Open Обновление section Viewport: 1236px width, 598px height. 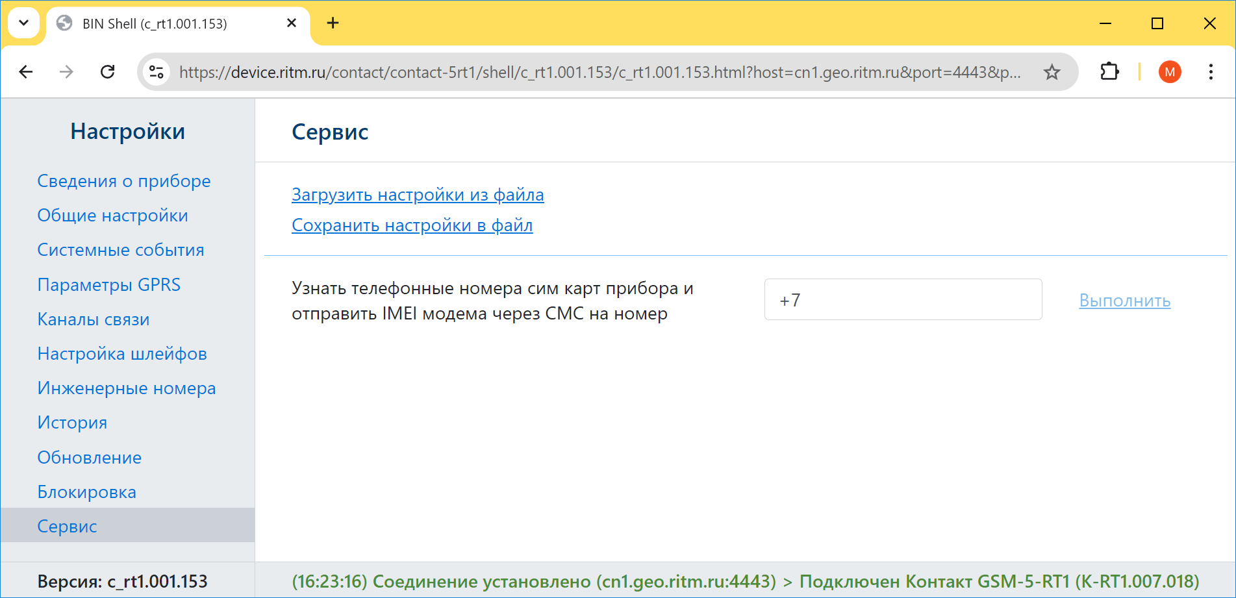[x=89, y=457]
